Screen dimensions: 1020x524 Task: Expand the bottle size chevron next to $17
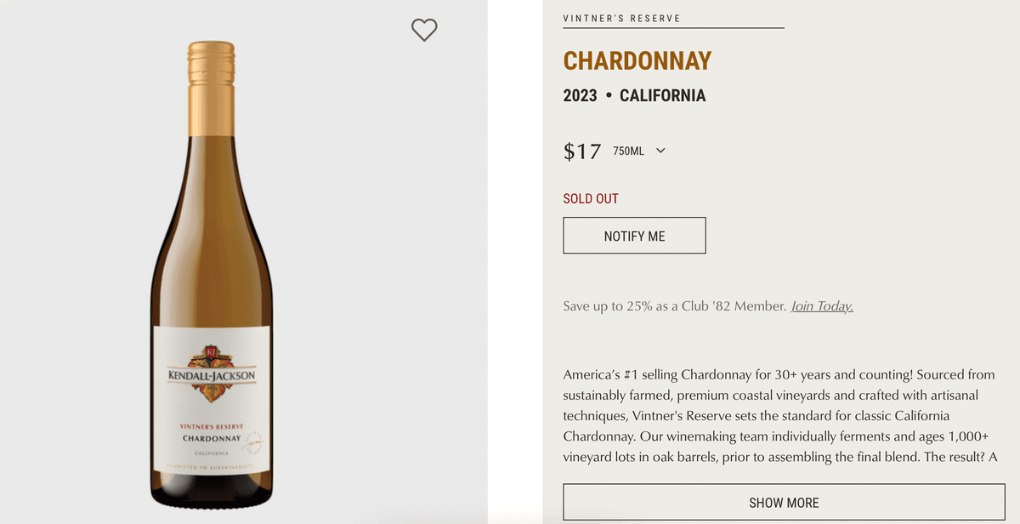point(660,150)
